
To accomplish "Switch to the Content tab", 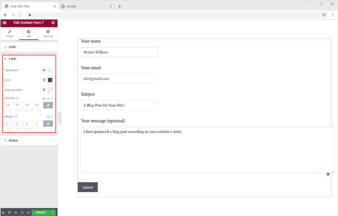I will [x=10, y=33].
